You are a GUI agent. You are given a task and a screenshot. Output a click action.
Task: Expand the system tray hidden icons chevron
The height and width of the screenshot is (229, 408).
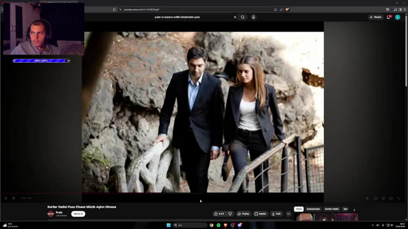coord(373,225)
